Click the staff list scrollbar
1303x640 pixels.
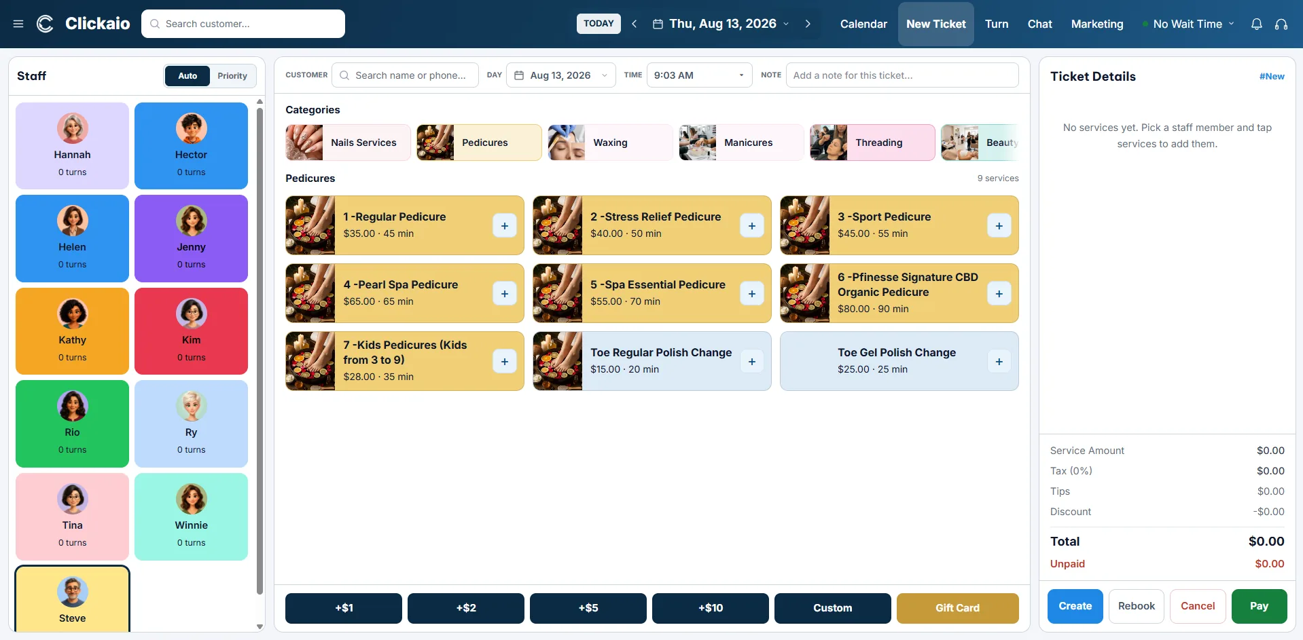pos(260,351)
